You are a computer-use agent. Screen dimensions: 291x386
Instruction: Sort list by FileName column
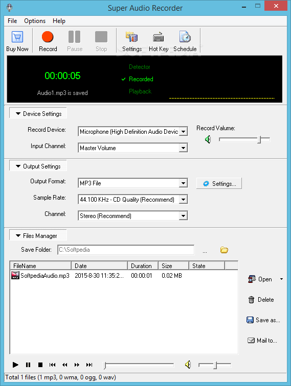pos(41,266)
